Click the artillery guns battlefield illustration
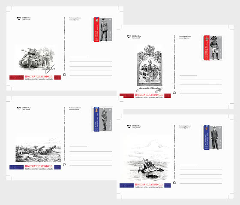The height and width of the screenshot is (205, 240). point(38,153)
